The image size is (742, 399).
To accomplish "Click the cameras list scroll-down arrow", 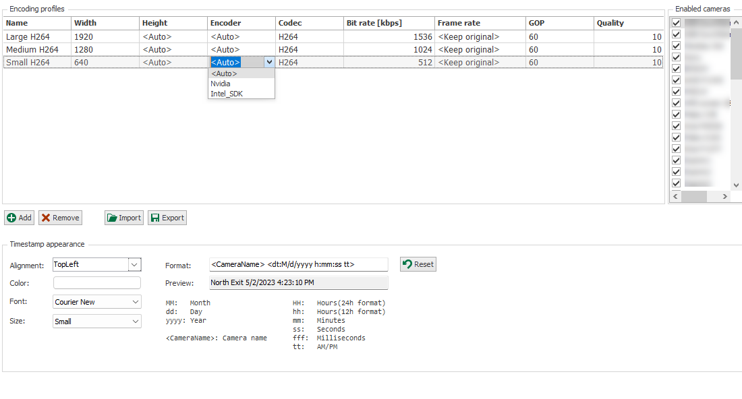I will [737, 184].
